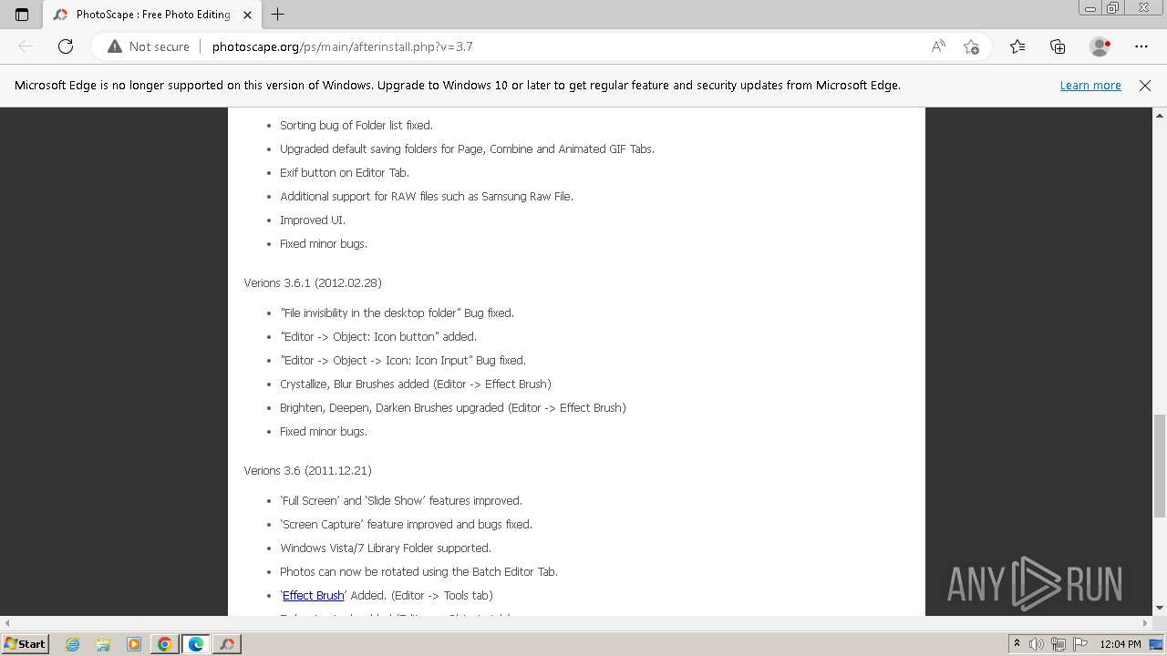Open Windows Media Player from the taskbar
Image resolution: width=1167 pixels, height=656 pixels.
(x=134, y=644)
